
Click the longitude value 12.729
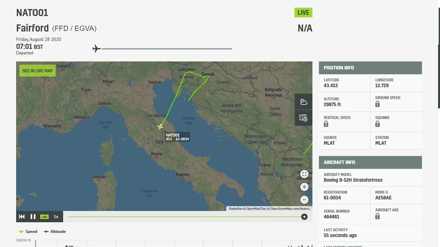pos(382,86)
